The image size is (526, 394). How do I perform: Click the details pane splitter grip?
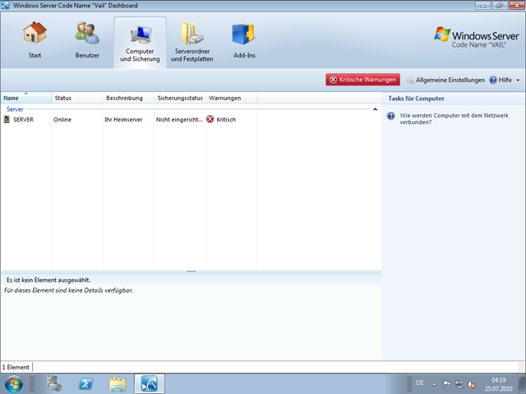(191, 272)
